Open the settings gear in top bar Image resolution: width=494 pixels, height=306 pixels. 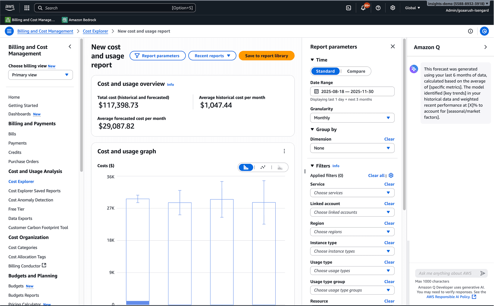point(393,8)
